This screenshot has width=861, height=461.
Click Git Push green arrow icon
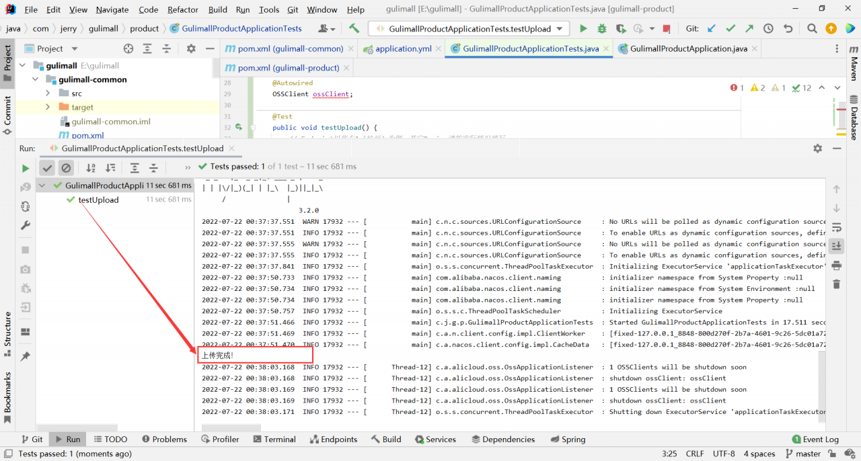[749, 29]
